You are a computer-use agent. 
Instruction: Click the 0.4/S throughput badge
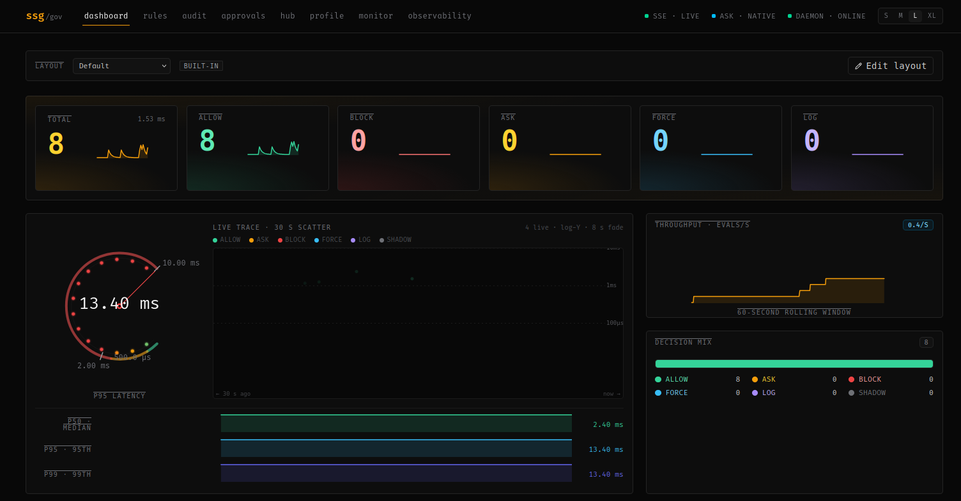[918, 225]
